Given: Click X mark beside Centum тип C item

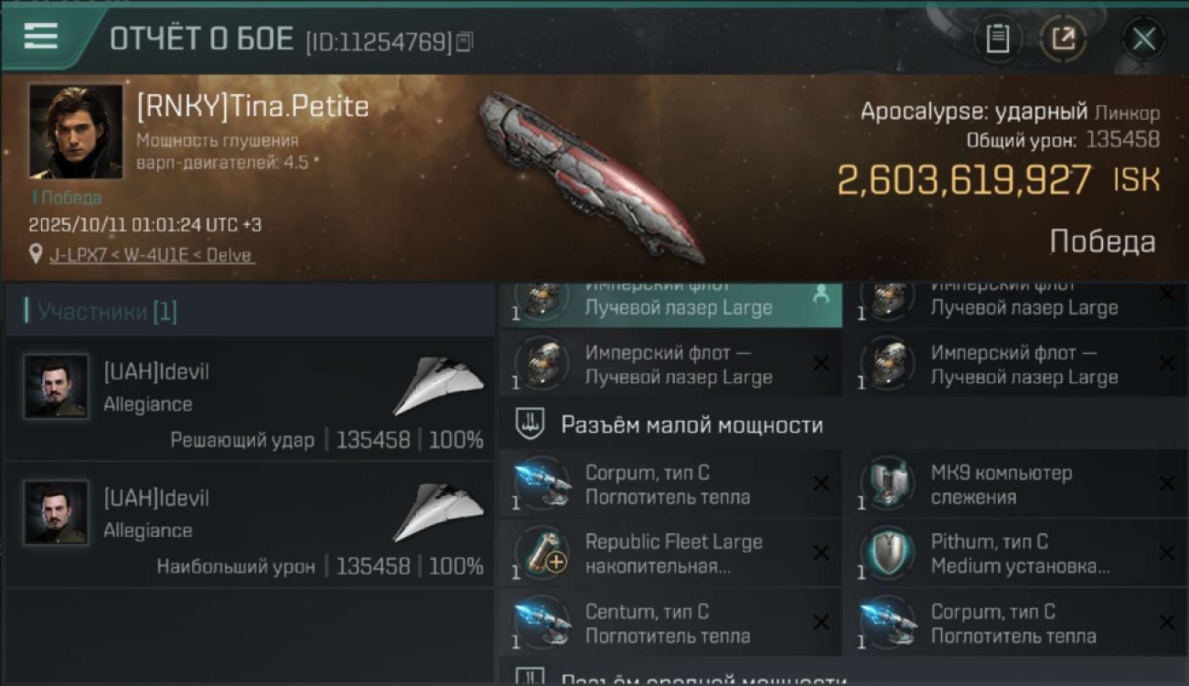Looking at the screenshot, I should (x=821, y=622).
